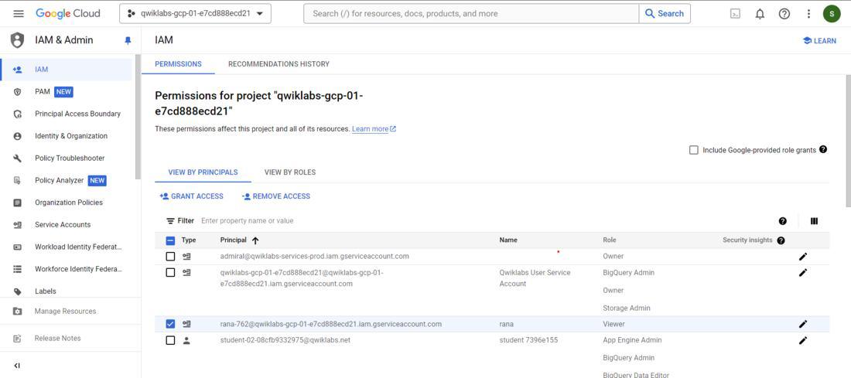Image resolution: width=851 pixels, height=378 pixels.
Task: Enable Include Google-provided role grants checkbox
Action: point(694,150)
